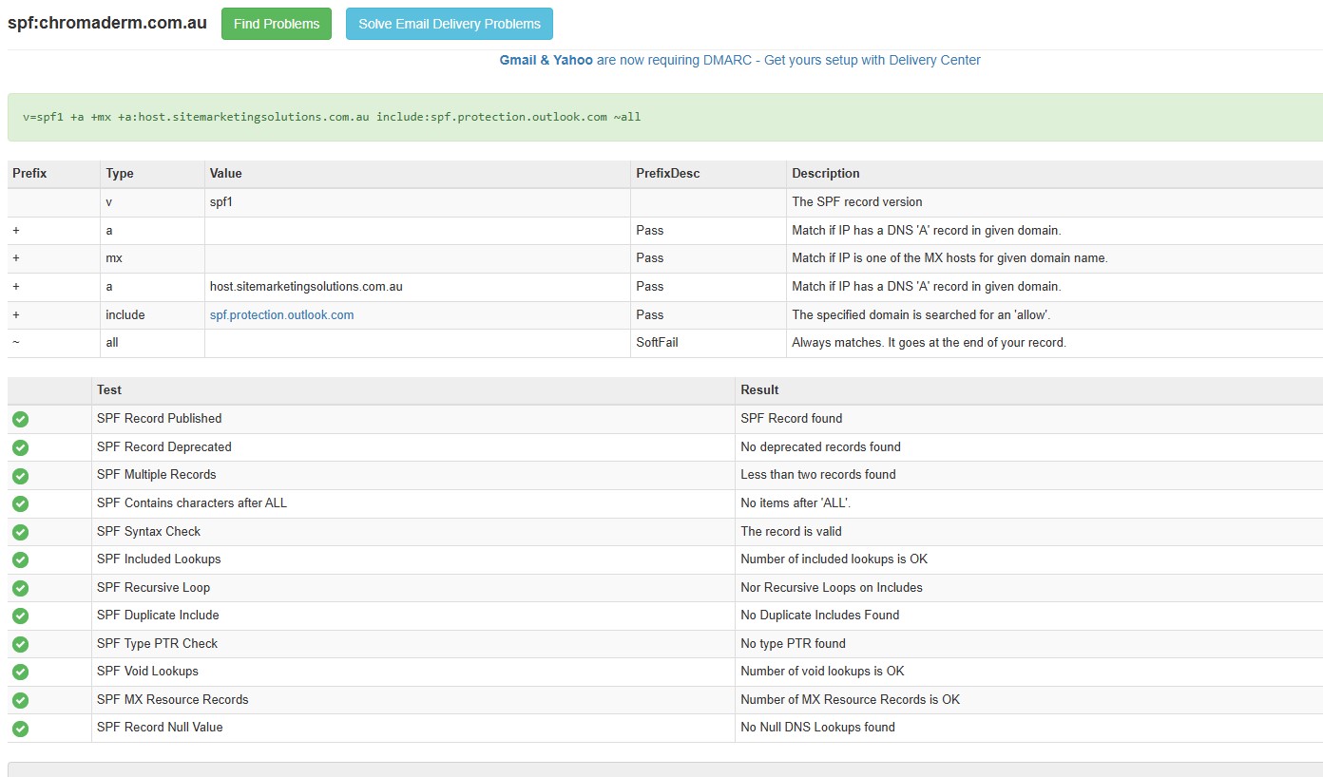Follow the spf.protection.outlook.com link

coord(282,314)
